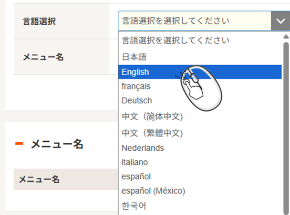Viewport: 290px width, 215px height.
Task: Pick italiano from the language list
Action: (x=135, y=162)
